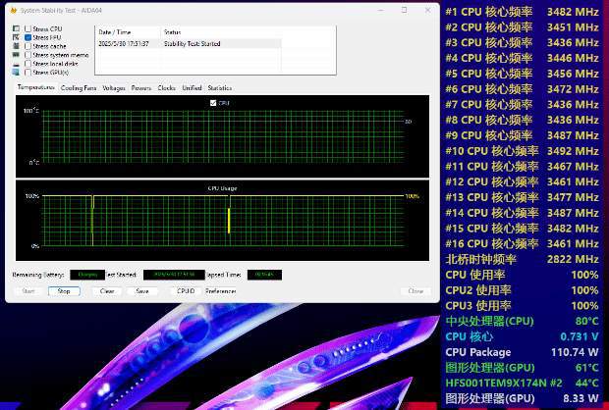Select the Stability Test Started log row
609x410 pixels.
[x=190, y=43]
